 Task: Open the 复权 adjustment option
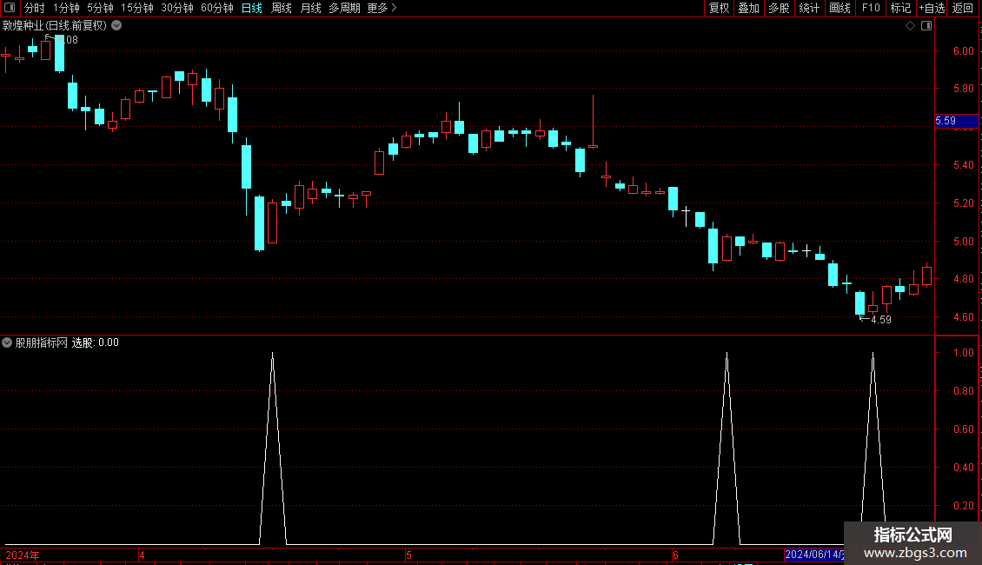point(719,8)
